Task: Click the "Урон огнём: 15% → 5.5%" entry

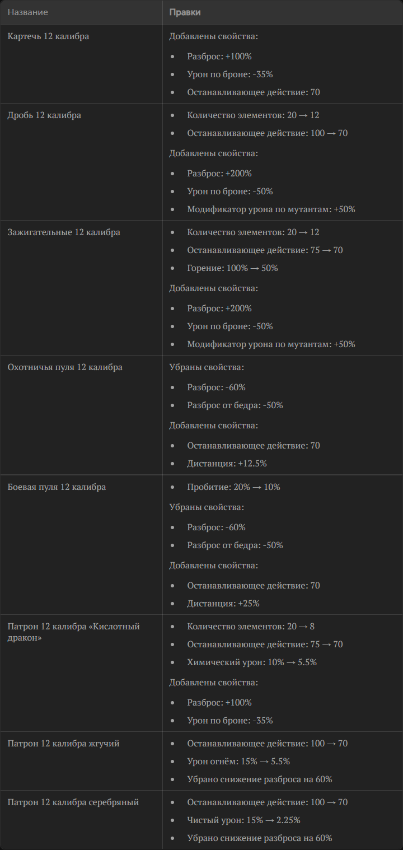Action: 238,762
